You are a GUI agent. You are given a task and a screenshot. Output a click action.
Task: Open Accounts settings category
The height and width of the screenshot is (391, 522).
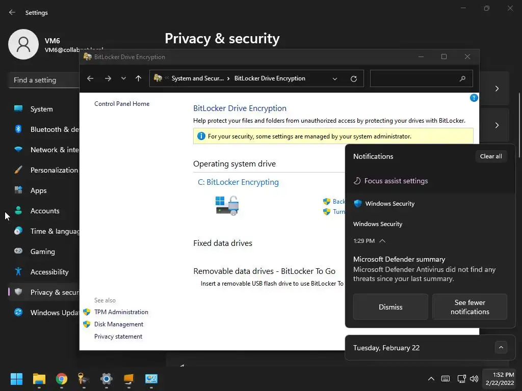(44, 211)
